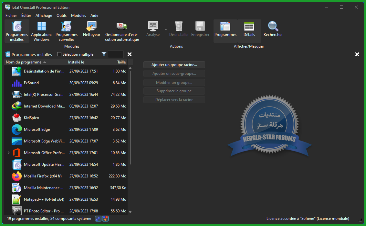Click the Notepad++ icon
The height and width of the screenshot is (226, 366).
(17, 199)
